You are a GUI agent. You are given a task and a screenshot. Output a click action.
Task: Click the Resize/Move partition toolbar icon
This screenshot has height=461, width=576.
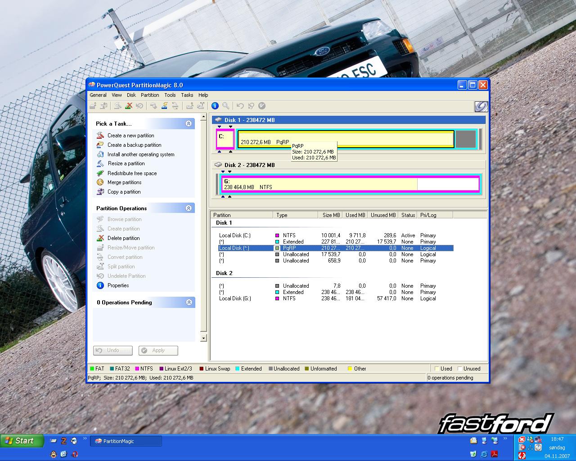(x=93, y=106)
